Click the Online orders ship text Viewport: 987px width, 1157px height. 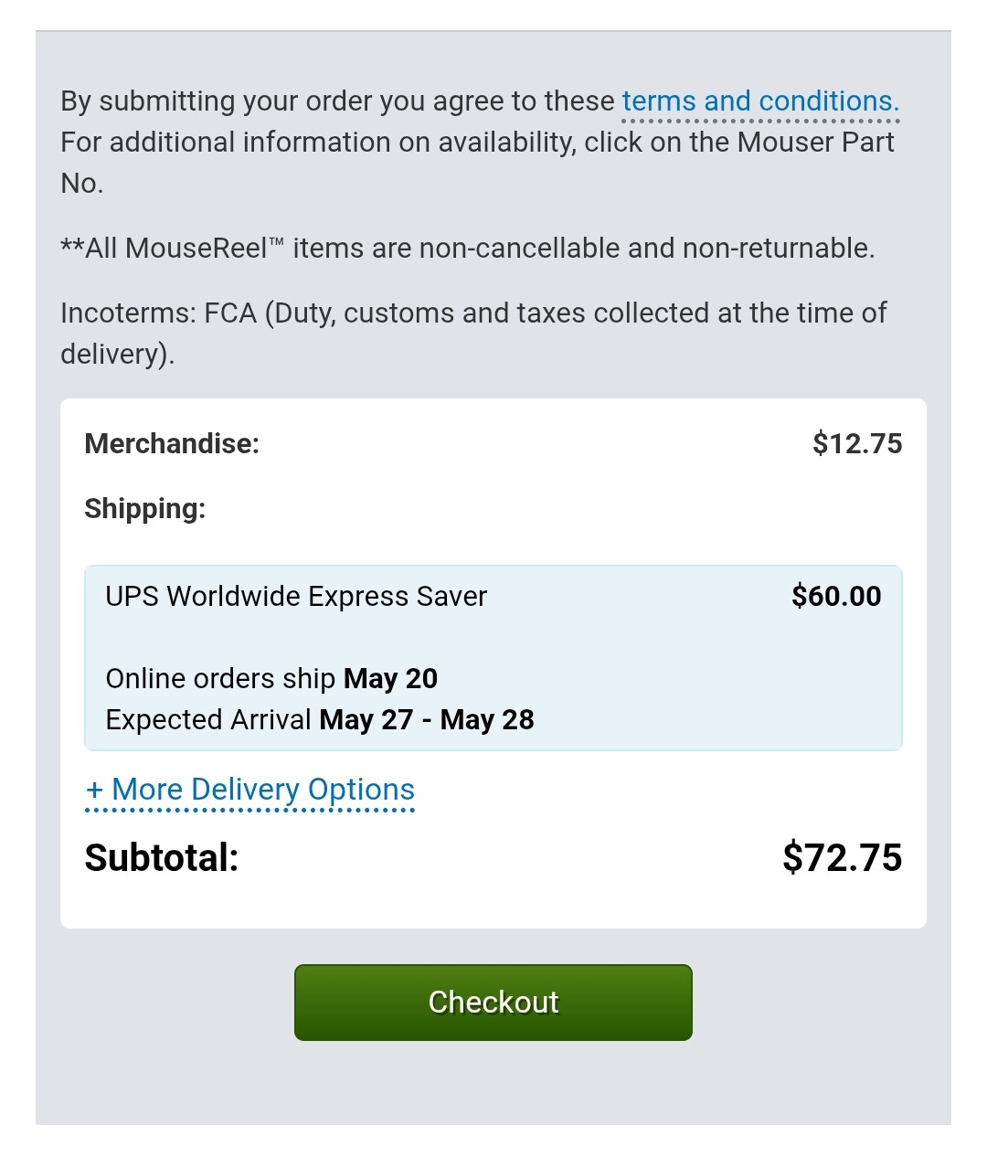click(x=221, y=678)
